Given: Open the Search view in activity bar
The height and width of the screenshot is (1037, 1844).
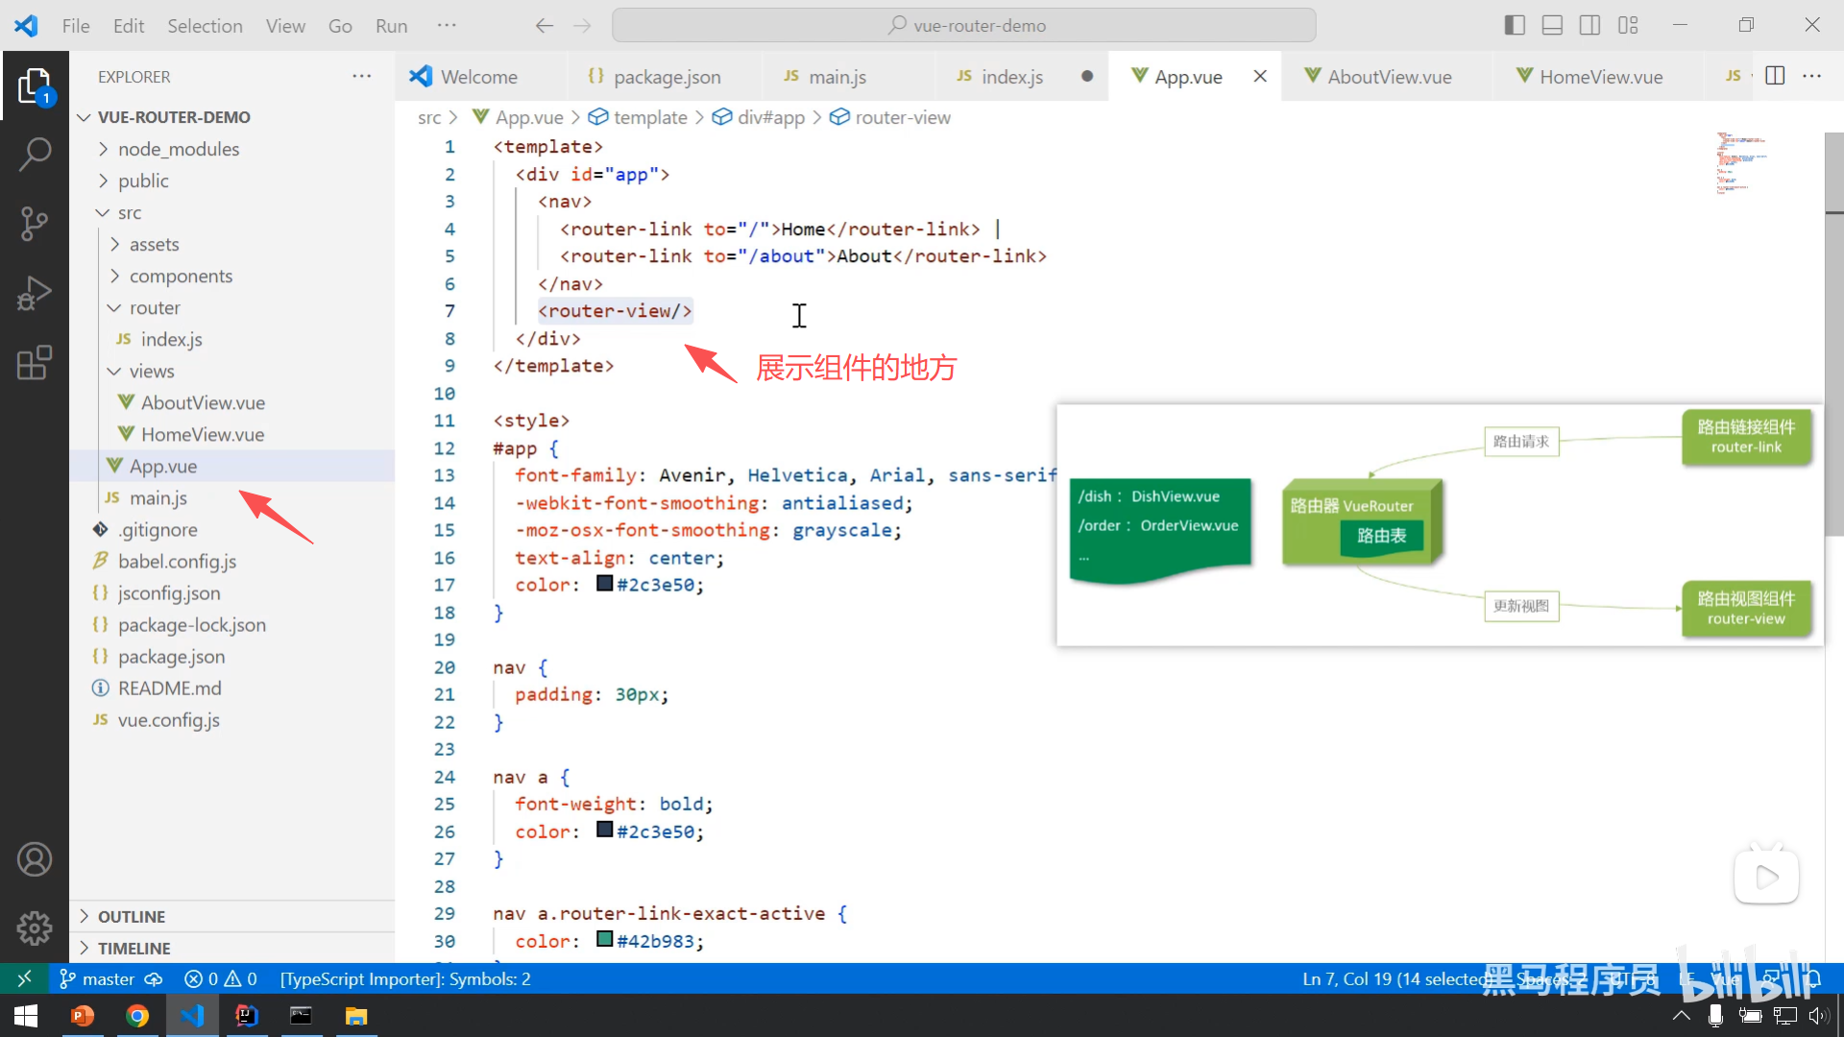Looking at the screenshot, I should tap(35, 154).
